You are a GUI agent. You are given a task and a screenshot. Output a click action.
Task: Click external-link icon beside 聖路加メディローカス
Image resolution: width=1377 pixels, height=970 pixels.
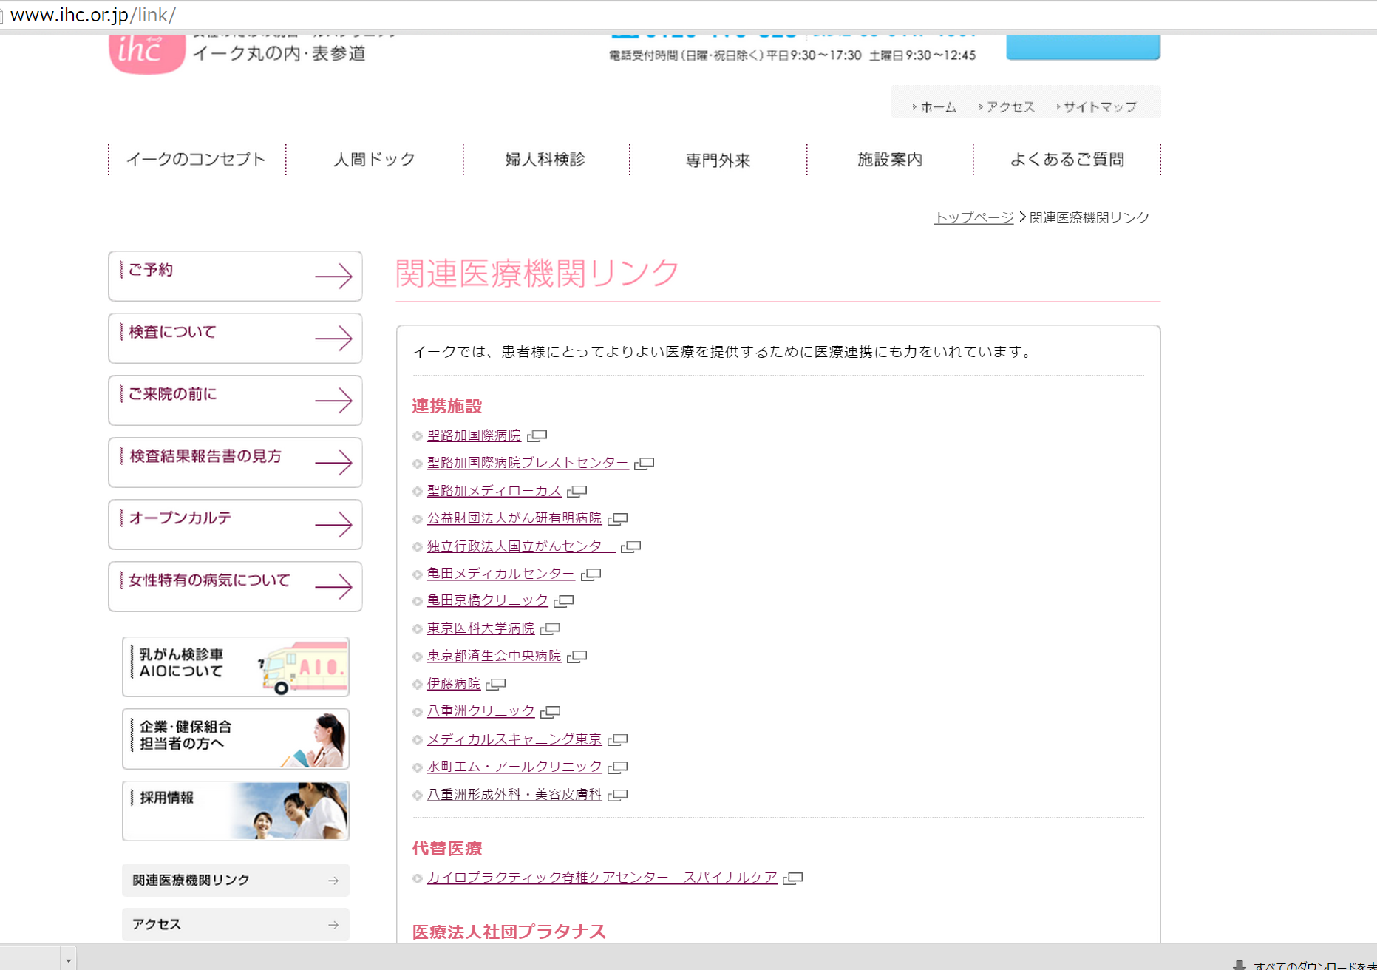[x=577, y=492]
